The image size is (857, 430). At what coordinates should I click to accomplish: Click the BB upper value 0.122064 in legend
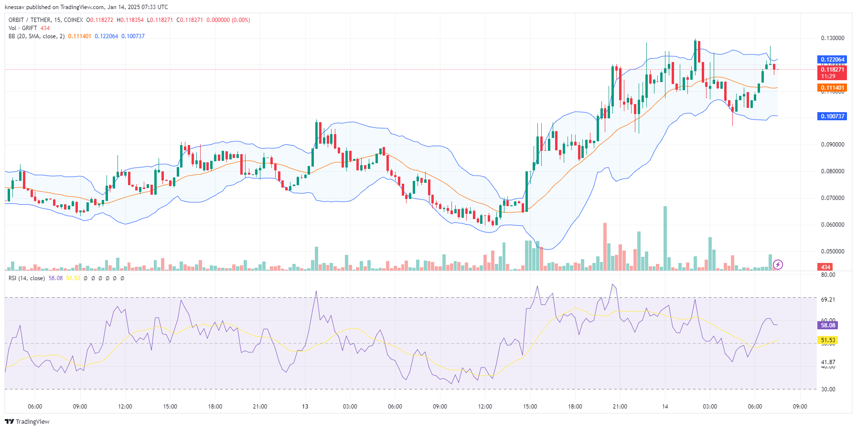tap(107, 36)
